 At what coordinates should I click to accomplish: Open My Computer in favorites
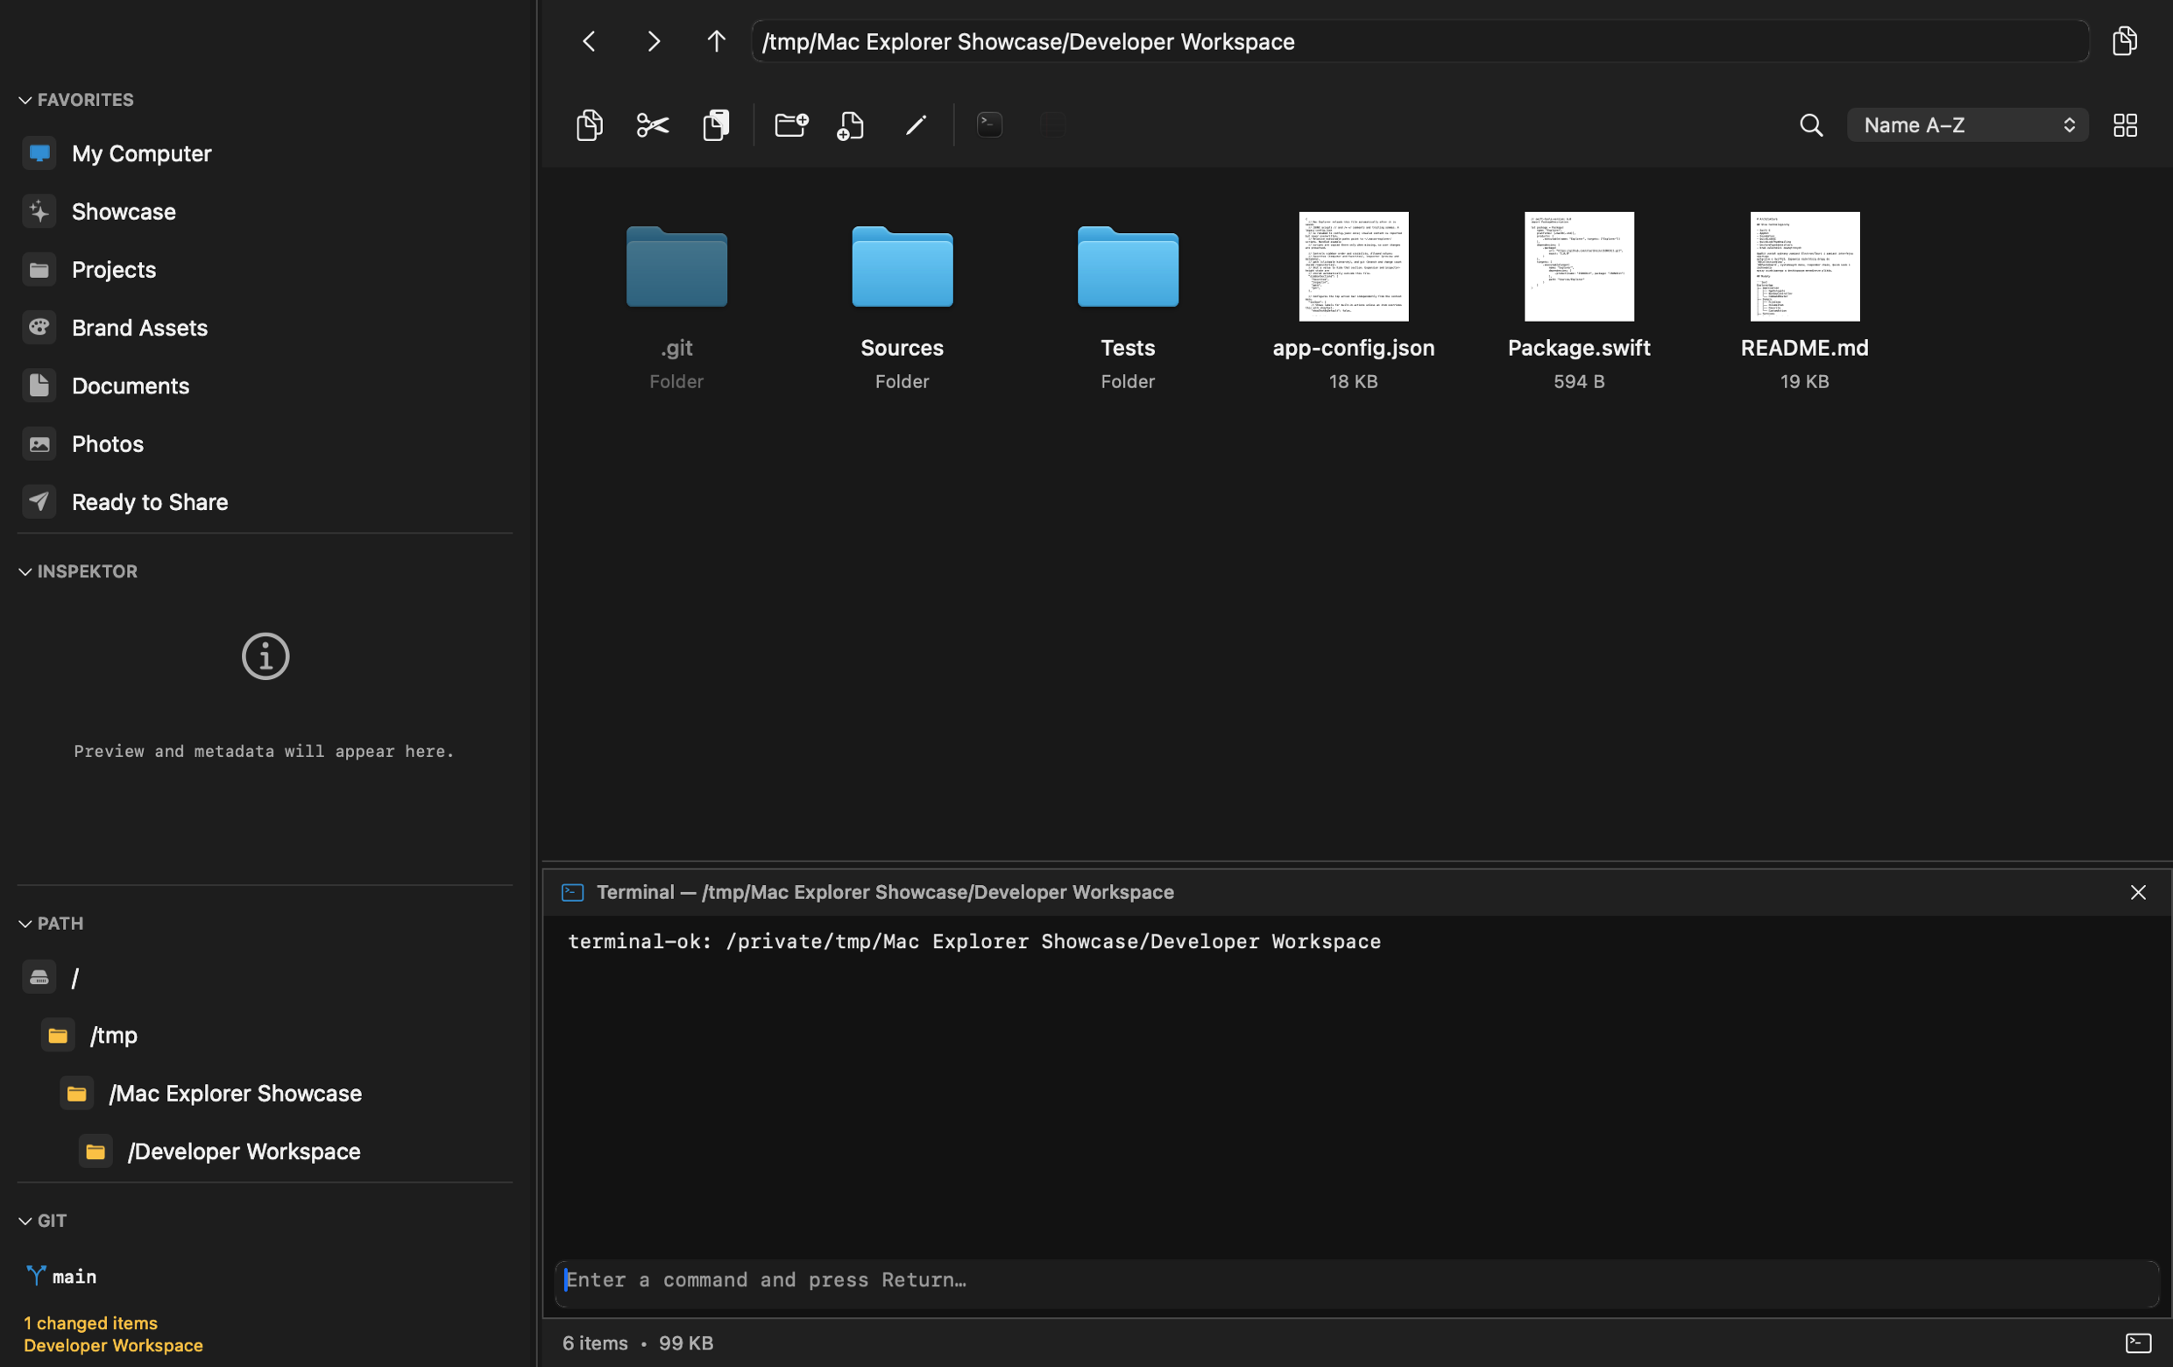265,153
